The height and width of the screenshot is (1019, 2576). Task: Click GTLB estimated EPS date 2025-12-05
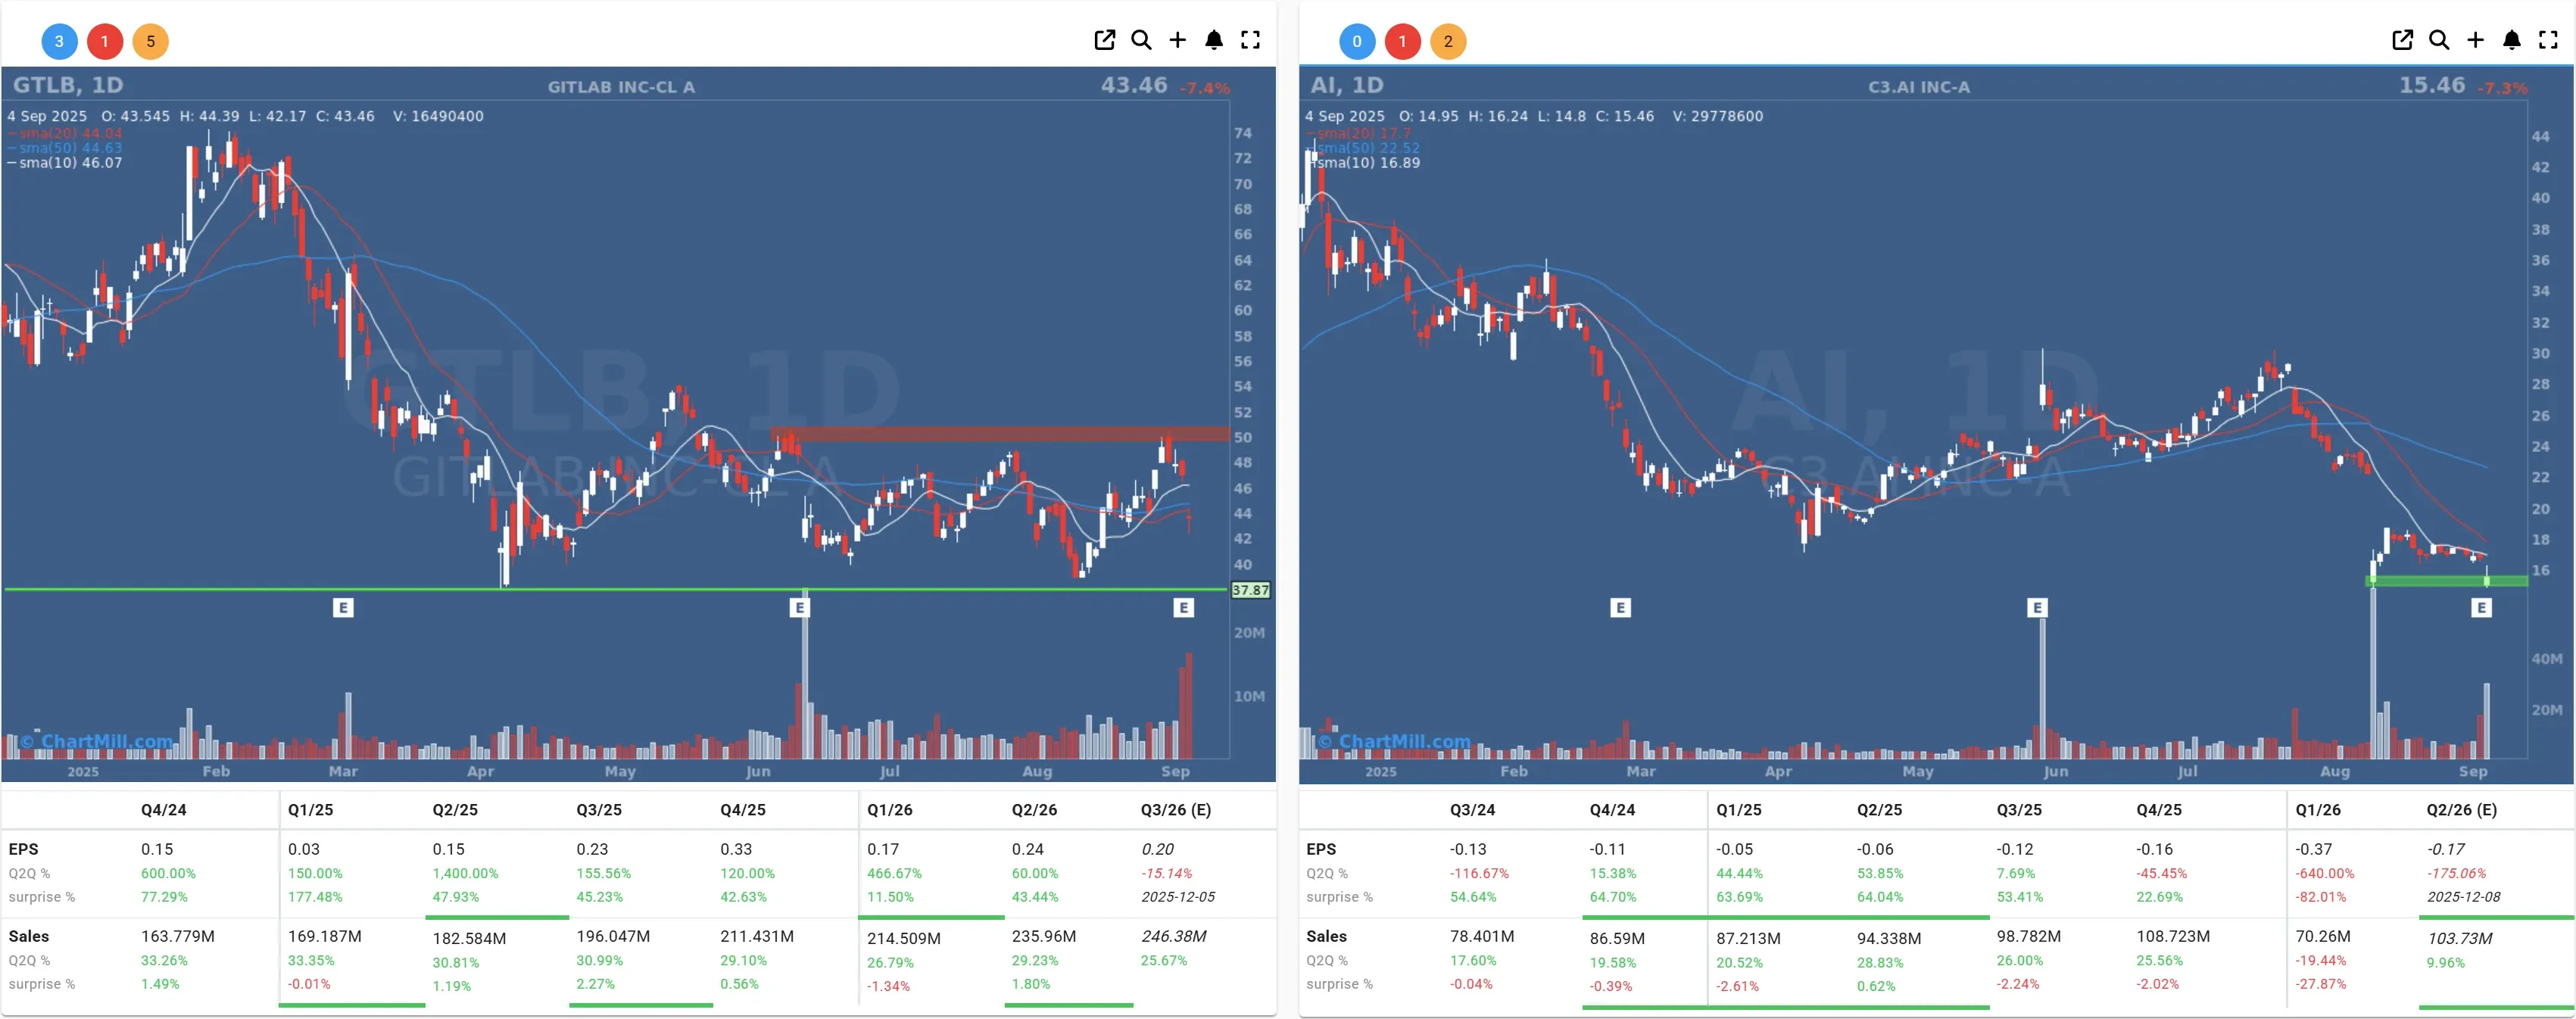[x=1178, y=897]
